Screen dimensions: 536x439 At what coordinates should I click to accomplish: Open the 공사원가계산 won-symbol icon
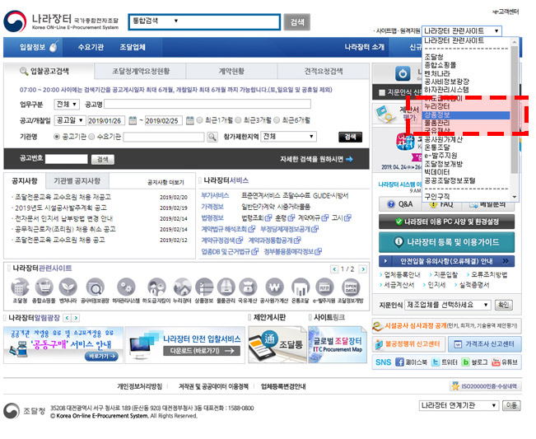click(x=274, y=287)
